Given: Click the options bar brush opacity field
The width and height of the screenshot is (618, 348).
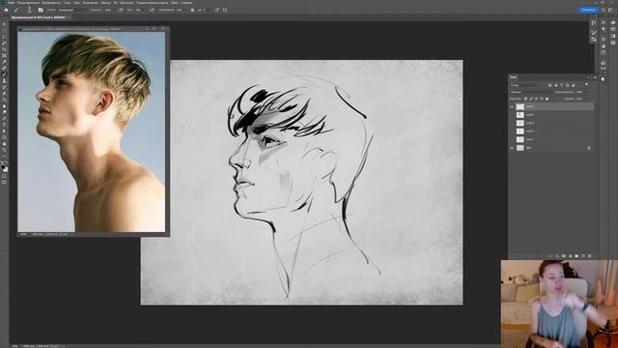Looking at the screenshot, I should point(108,10).
